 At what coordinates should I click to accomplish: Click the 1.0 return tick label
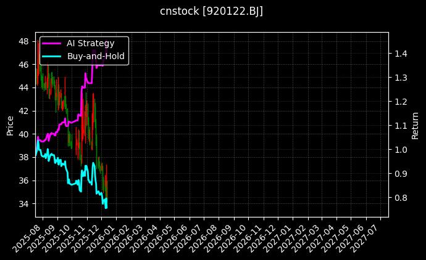coord(399,150)
